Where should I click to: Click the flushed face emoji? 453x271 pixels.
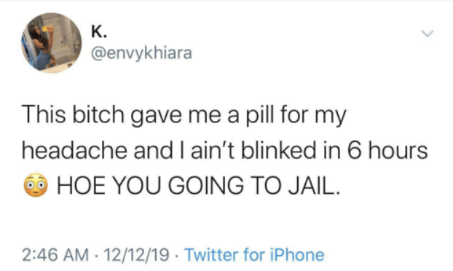click(x=36, y=185)
